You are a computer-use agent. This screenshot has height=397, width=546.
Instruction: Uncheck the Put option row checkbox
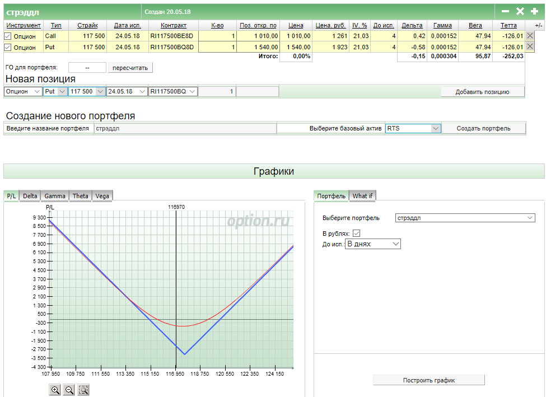(8, 48)
